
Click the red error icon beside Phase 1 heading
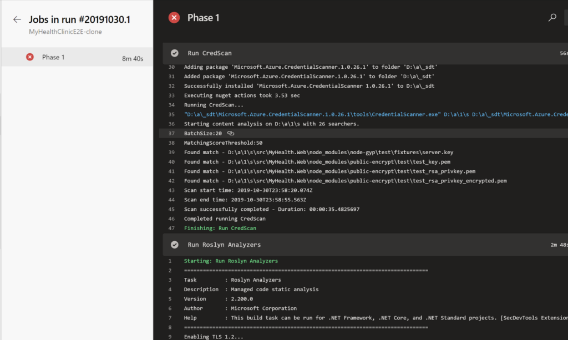coord(174,17)
